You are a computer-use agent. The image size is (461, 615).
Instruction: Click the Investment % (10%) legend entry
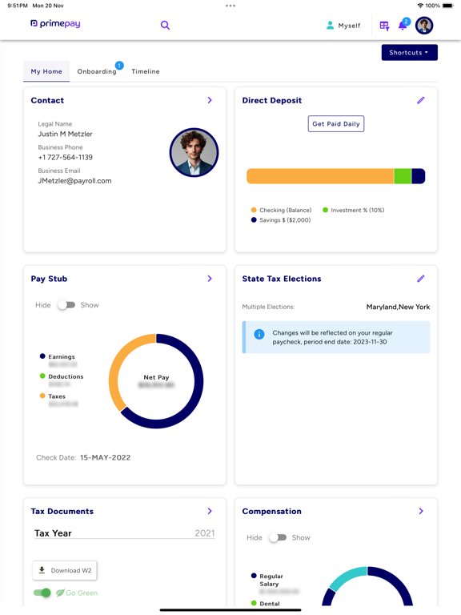(x=353, y=211)
